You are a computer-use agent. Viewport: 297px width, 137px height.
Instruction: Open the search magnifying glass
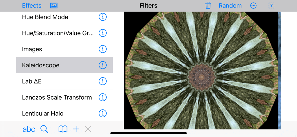[44, 129]
